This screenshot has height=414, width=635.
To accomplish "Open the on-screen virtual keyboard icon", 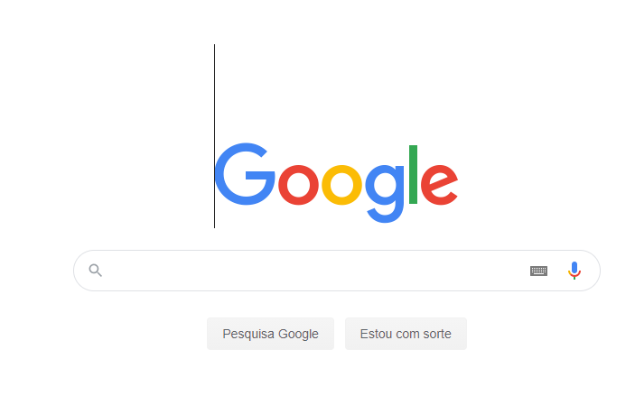I will (x=538, y=271).
